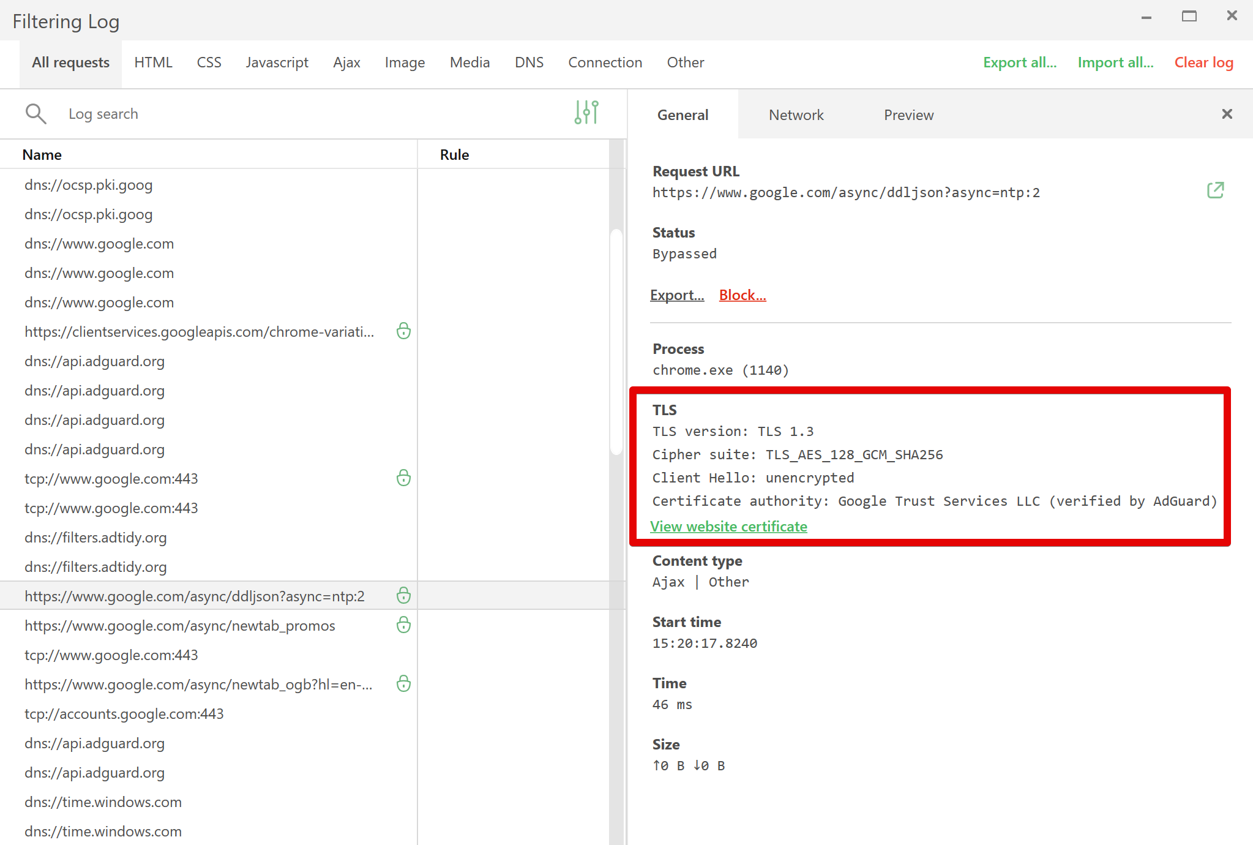Click the HTTPS lock icon on googleapis request
Viewport: 1253px width, 845px height.
coord(403,331)
